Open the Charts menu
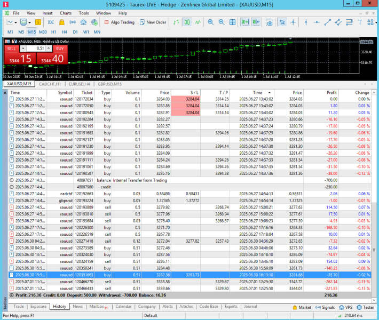Image resolution: width=379 pixels, height=320 pixels. (66, 13)
